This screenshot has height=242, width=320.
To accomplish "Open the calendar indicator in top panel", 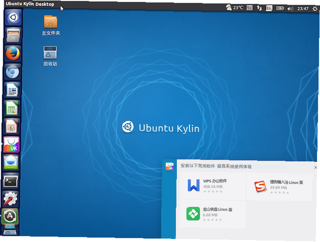I will pyautogui.click(x=249, y=8).
